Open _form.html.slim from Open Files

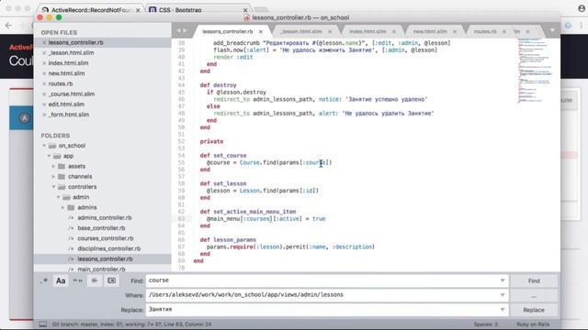(69, 115)
